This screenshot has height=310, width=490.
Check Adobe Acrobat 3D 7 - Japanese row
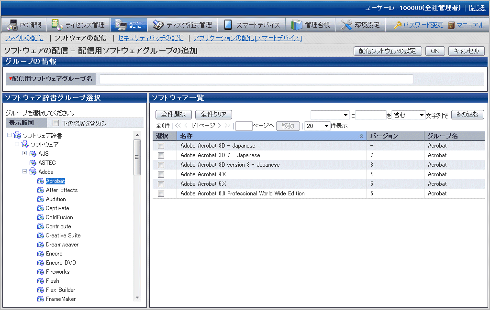(x=161, y=155)
